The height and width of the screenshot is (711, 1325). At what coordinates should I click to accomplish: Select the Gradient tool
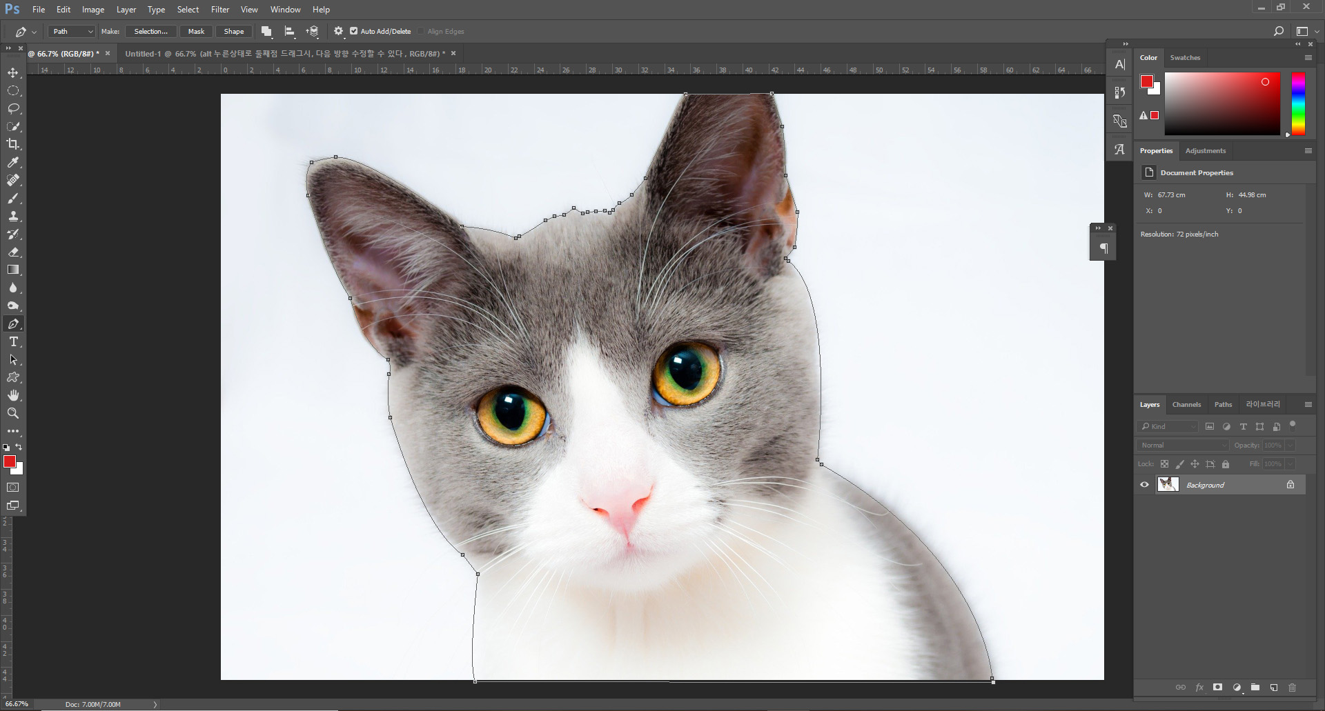[13, 270]
